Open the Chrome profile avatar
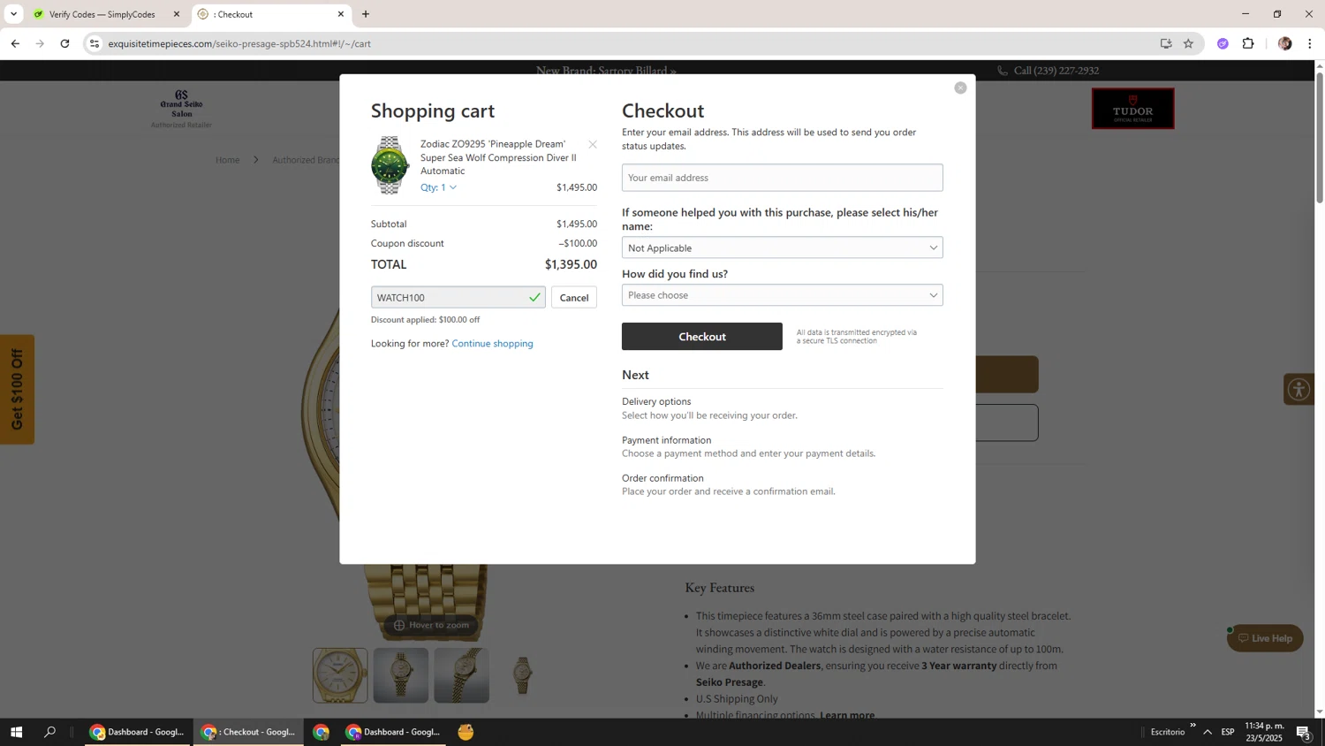Viewport: 1325px width, 746px height. click(1284, 43)
